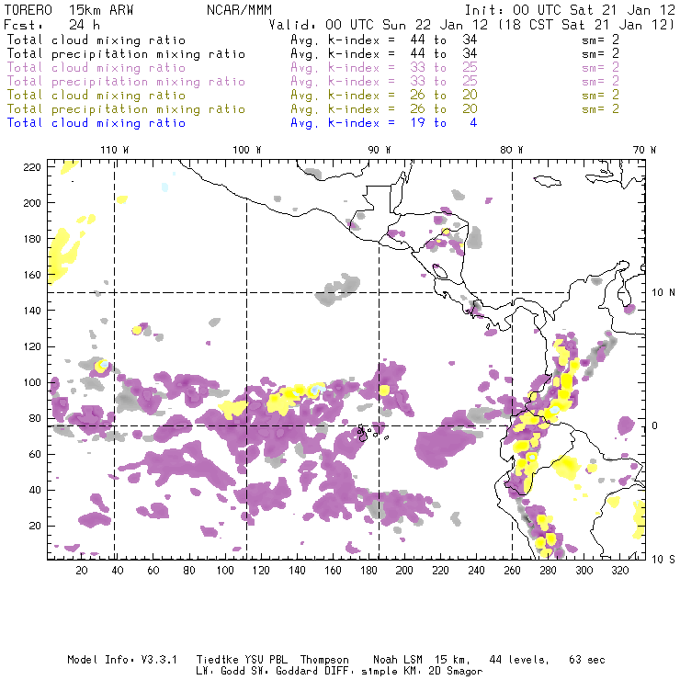
Task: Click the blue "Avg. k-index = 19 to 4" text
Action: point(384,123)
